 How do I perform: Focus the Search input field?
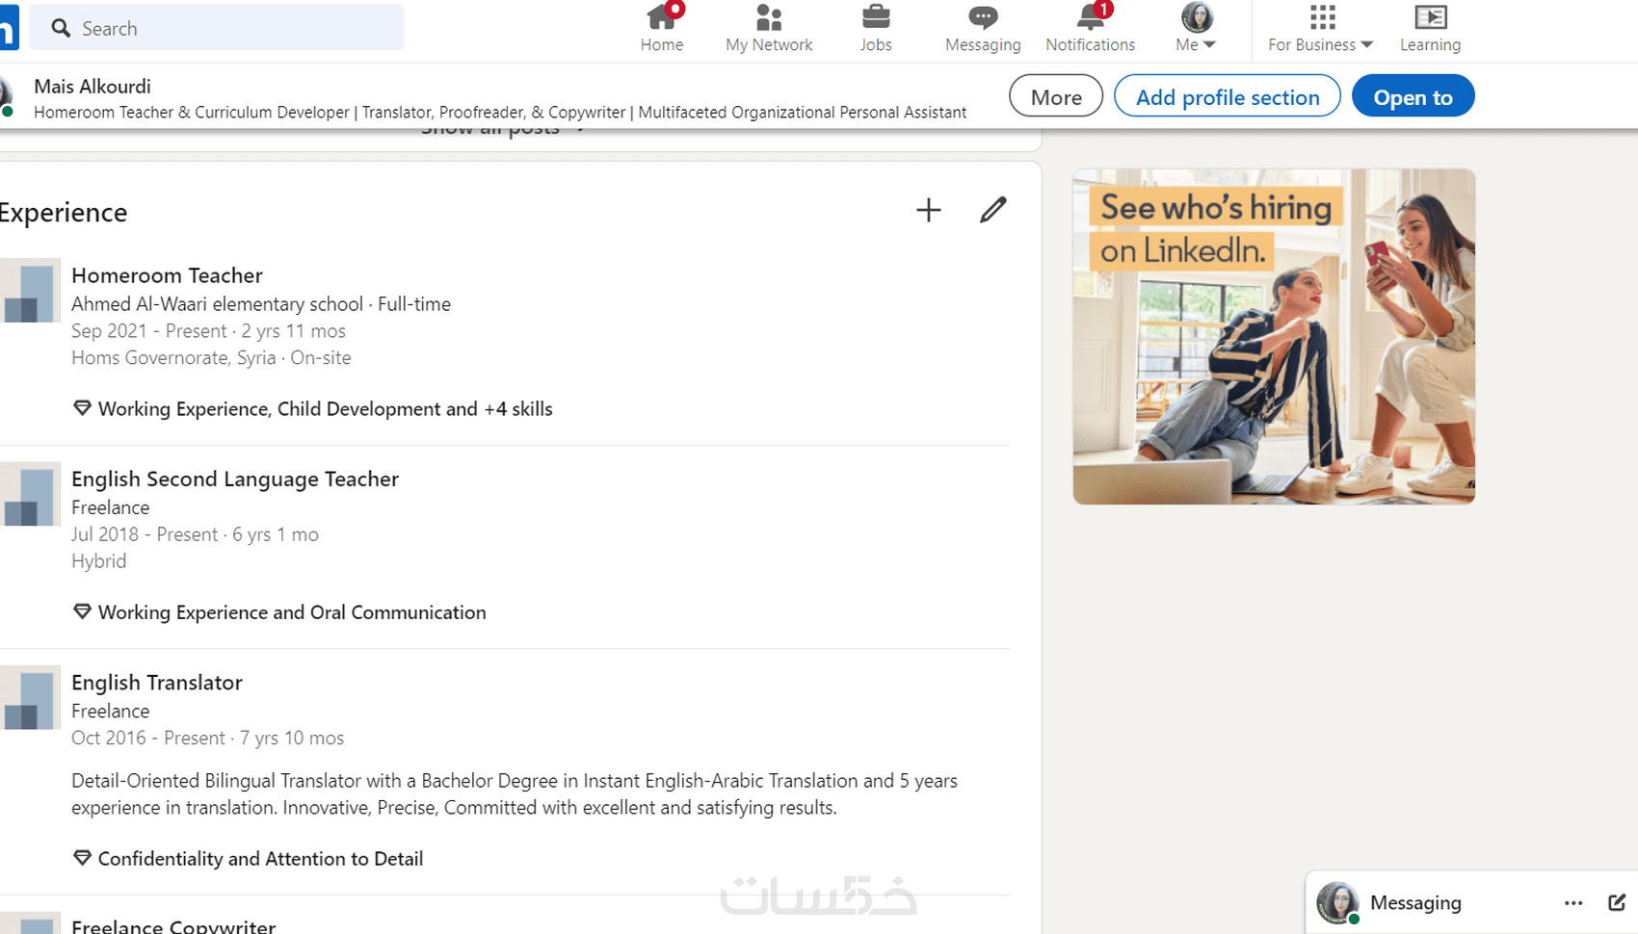[217, 28]
